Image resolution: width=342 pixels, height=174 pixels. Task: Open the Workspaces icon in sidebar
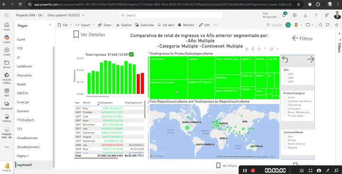(7, 105)
